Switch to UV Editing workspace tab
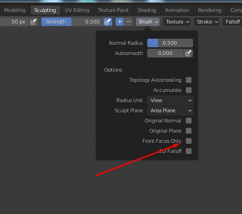This screenshot has width=242, height=214. tap(77, 10)
